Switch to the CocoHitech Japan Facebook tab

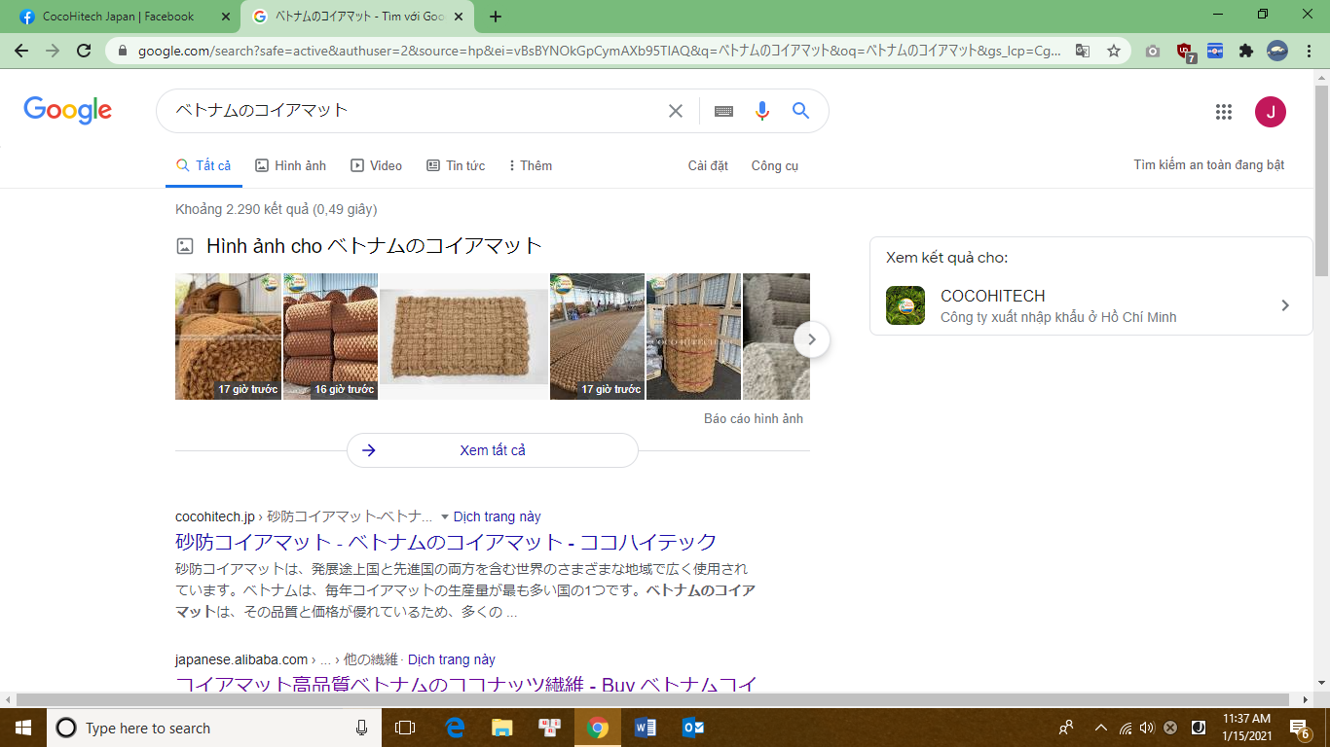click(x=117, y=16)
